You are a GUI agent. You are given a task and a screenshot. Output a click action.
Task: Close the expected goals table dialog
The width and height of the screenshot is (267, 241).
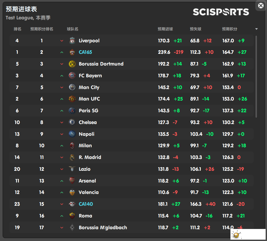pos(261,5)
